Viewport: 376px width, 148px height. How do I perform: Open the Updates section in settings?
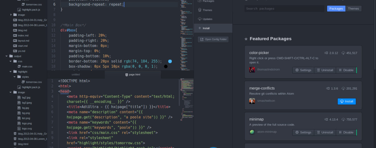207,19
